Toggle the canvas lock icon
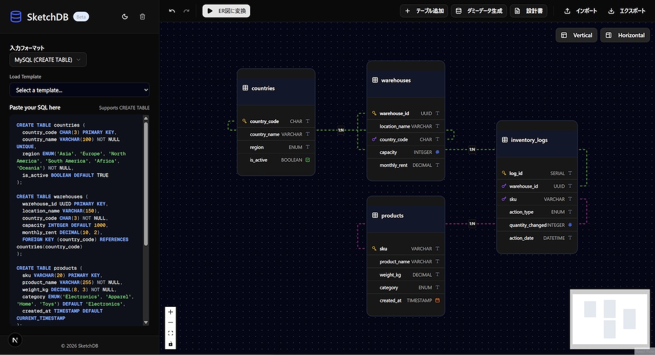655x355 pixels. [x=171, y=344]
